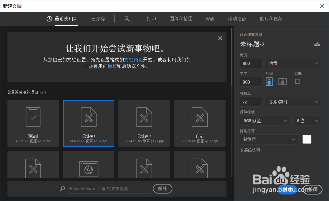
Task: Switch to the 打印 tab
Action: coord(151,19)
